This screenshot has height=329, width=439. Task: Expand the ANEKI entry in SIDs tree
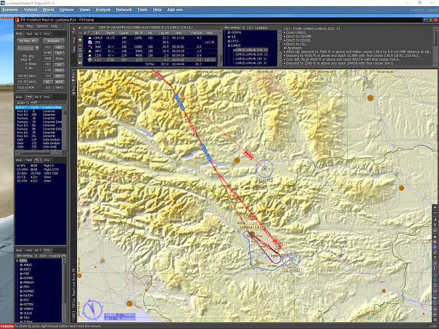pos(21,264)
